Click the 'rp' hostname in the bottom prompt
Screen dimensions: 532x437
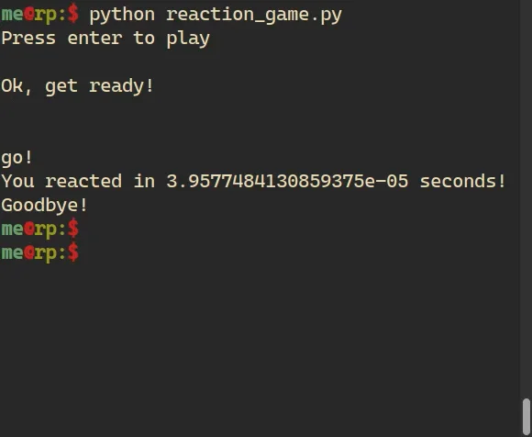click(46, 254)
